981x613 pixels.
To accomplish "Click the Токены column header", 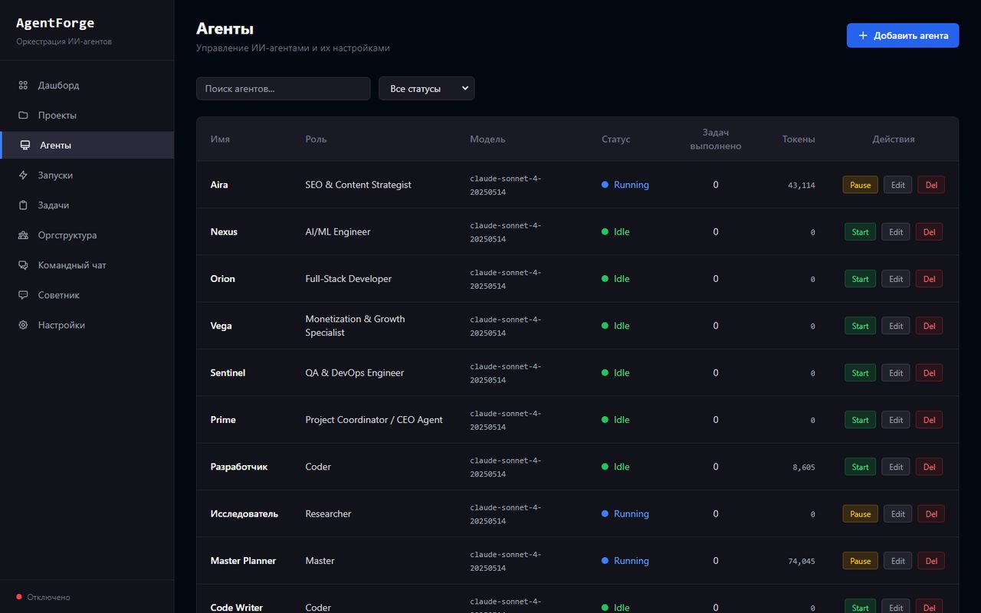I will [799, 139].
